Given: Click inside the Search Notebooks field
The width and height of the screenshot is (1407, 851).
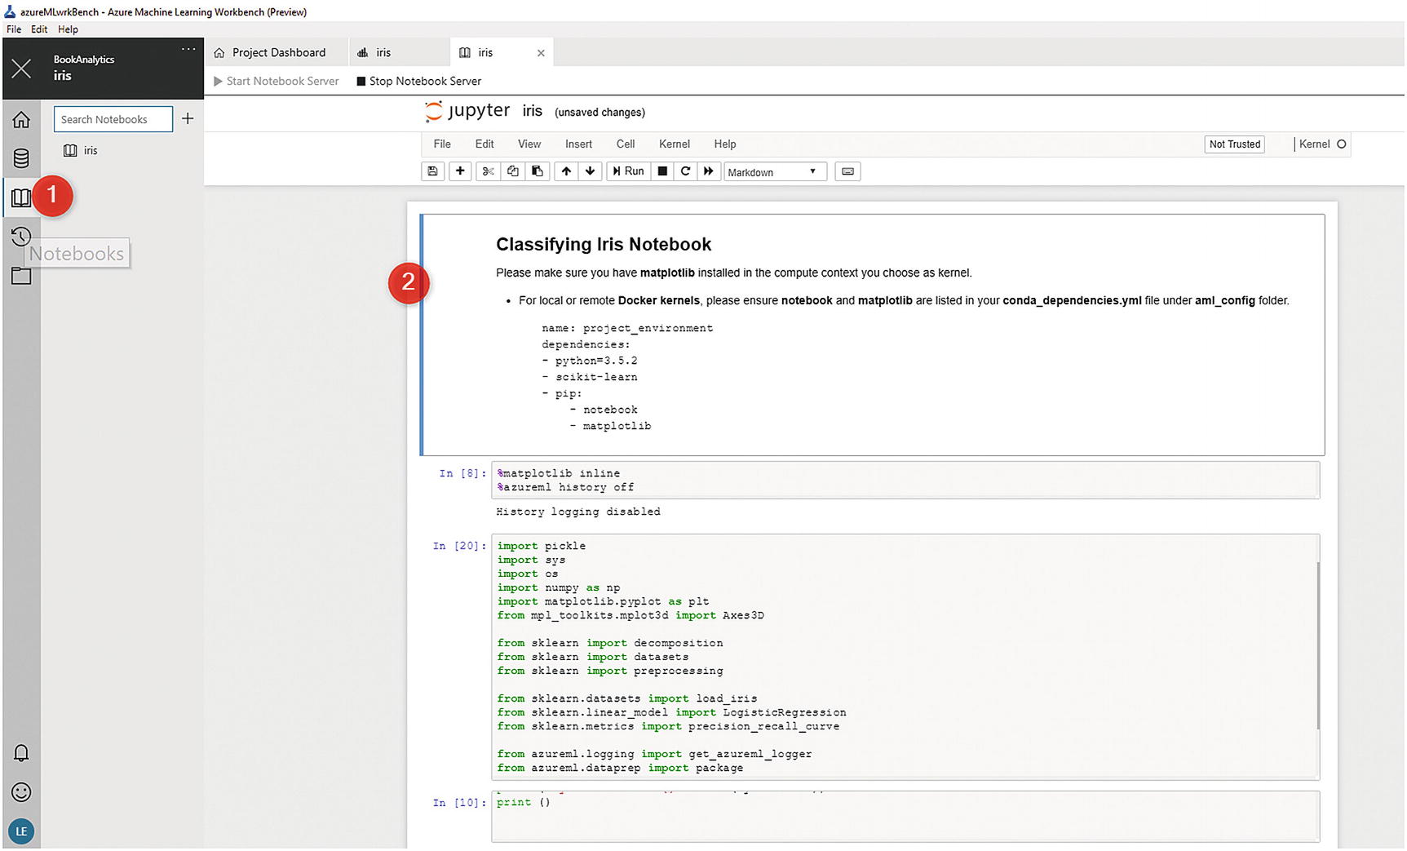Looking at the screenshot, I should (x=113, y=119).
